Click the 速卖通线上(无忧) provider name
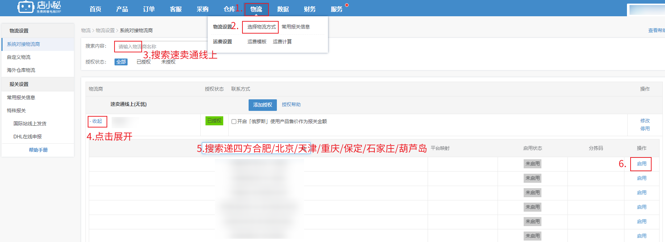The width and height of the screenshot is (665, 242). [x=129, y=104]
